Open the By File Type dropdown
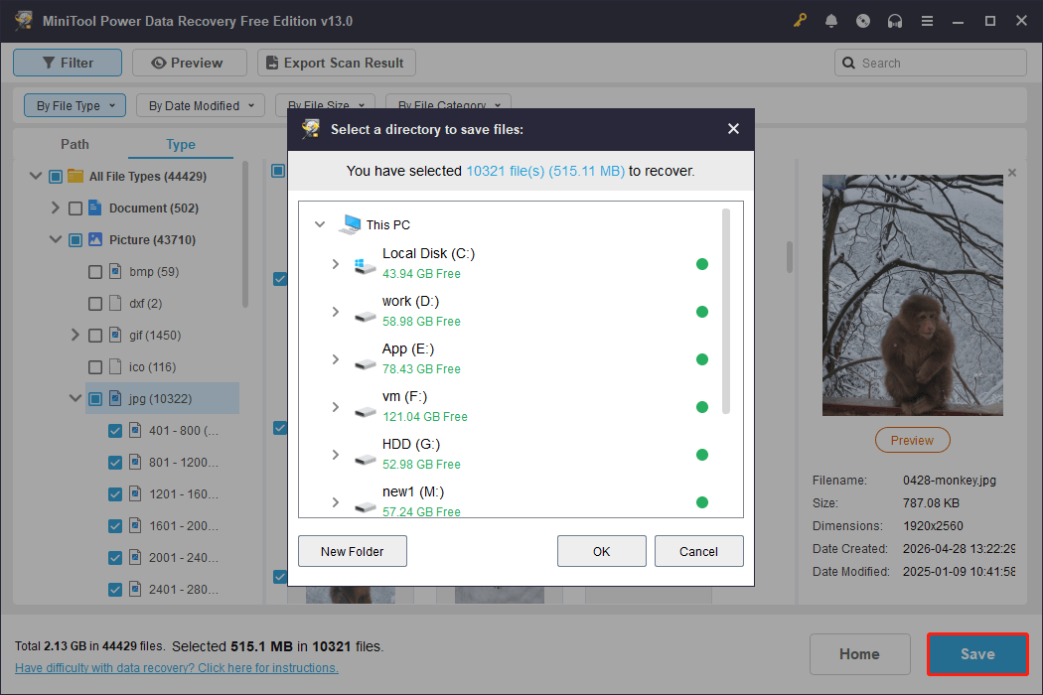This screenshot has height=695, width=1043. (x=75, y=105)
